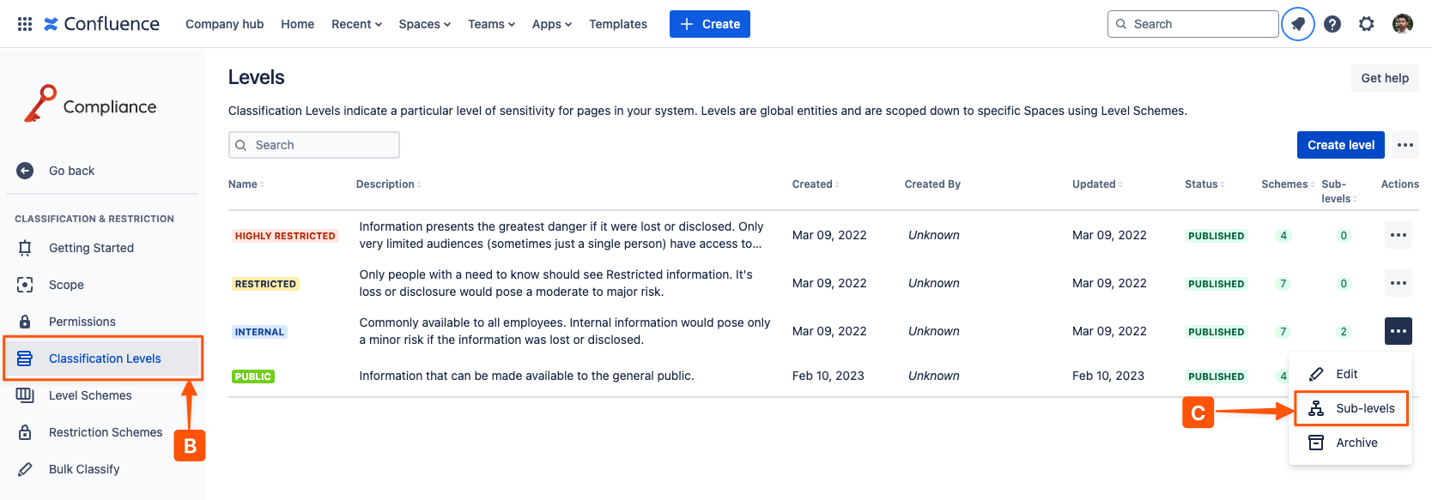Expand the Apps dropdown
This screenshot has width=1432, height=500.
click(x=551, y=24)
